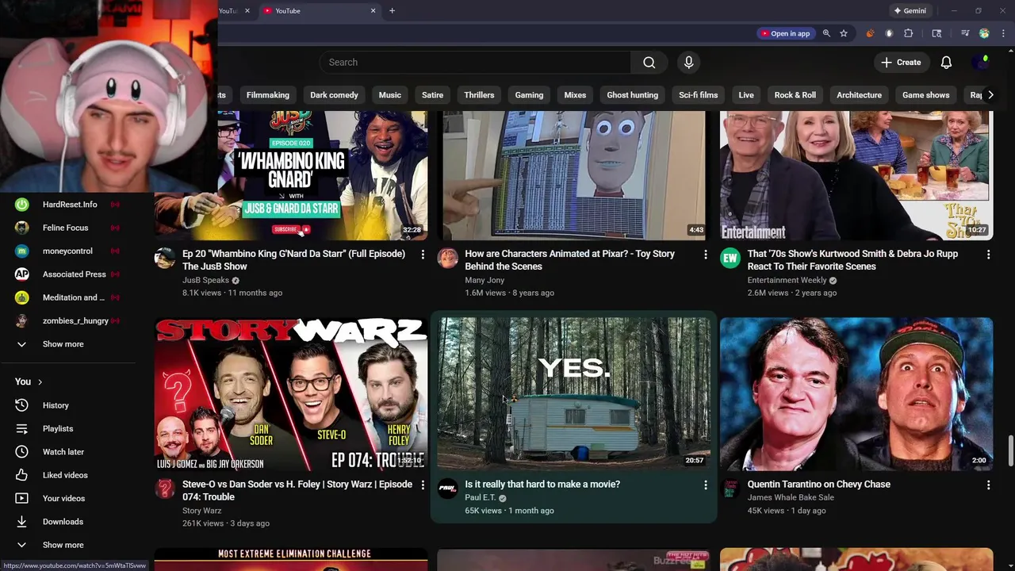1015x571 pixels.
Task: Open Feline Focus subscription
Action: (x=67, y=228)
